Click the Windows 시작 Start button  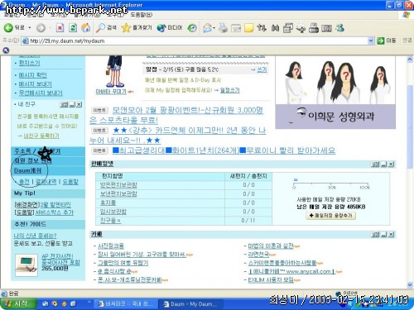(18, 303)
